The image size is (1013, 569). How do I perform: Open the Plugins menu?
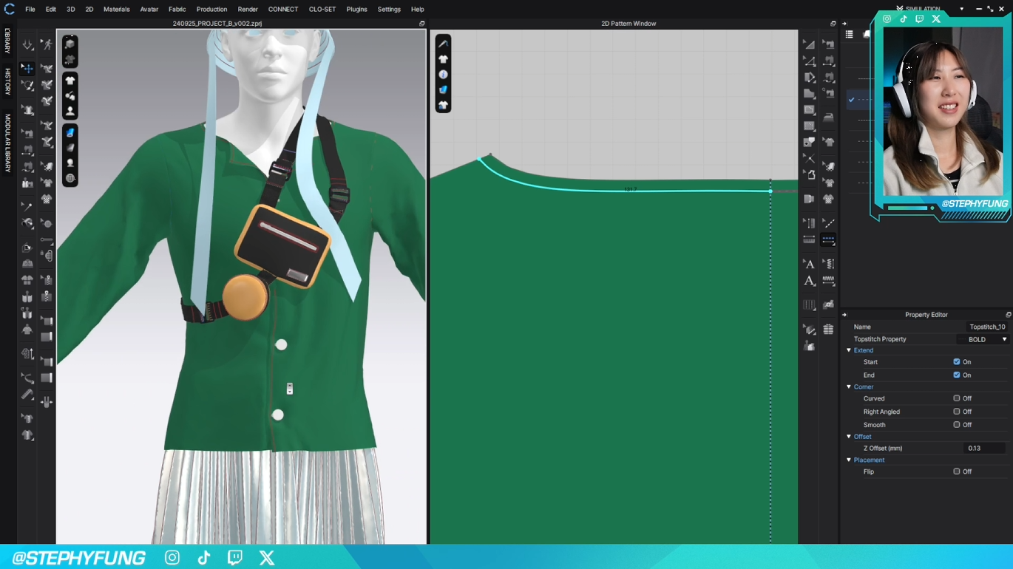point(357,9)
